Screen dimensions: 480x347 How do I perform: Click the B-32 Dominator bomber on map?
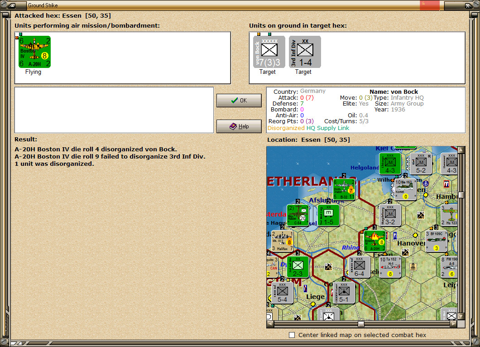click(x=344, y=189)
